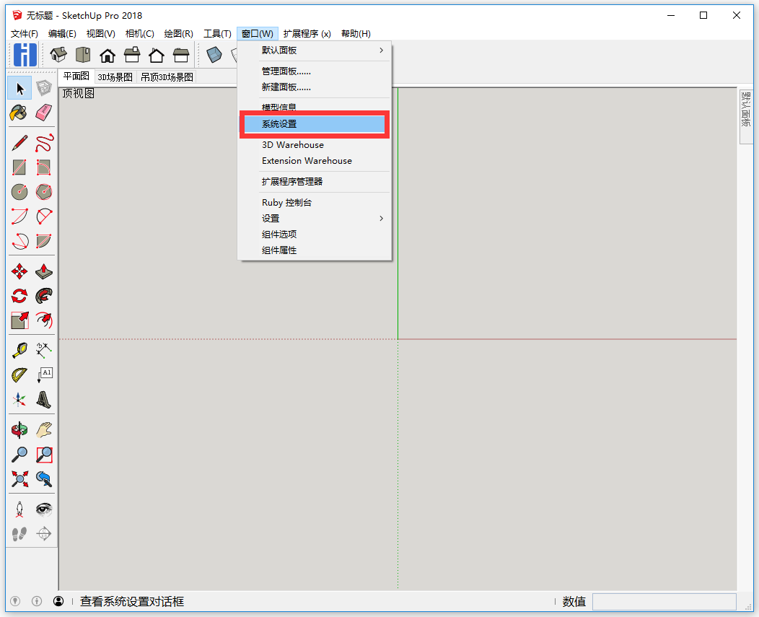Viewport: 759px width, 617px height.
Task: Click the Zoom Extents tool
Action: (x=19, y=478)
